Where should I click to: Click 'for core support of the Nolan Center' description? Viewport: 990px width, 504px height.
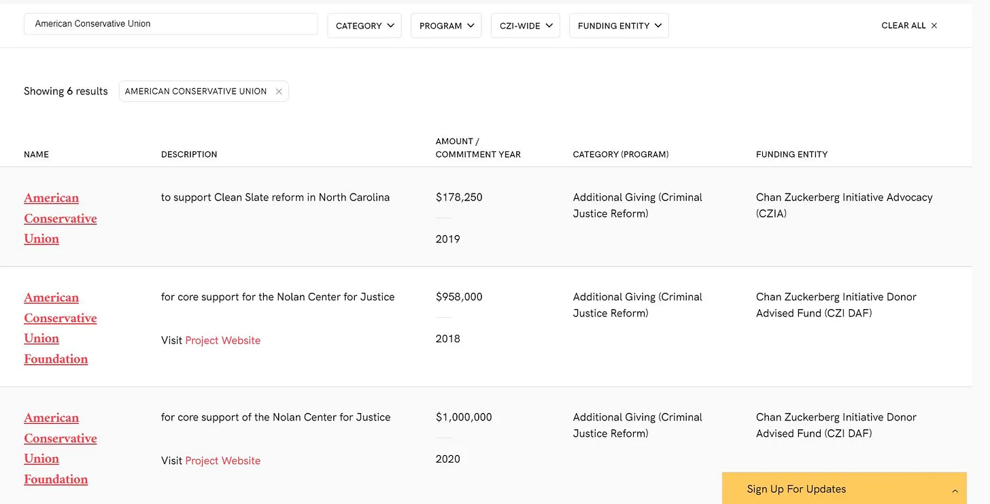point(275,417)
